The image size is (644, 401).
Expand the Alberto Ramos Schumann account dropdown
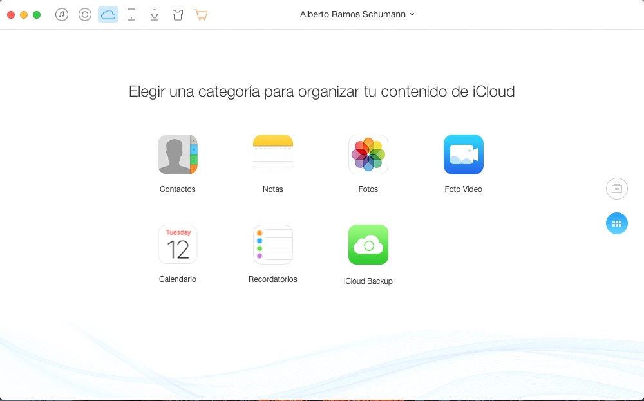[x=357, y=14]
